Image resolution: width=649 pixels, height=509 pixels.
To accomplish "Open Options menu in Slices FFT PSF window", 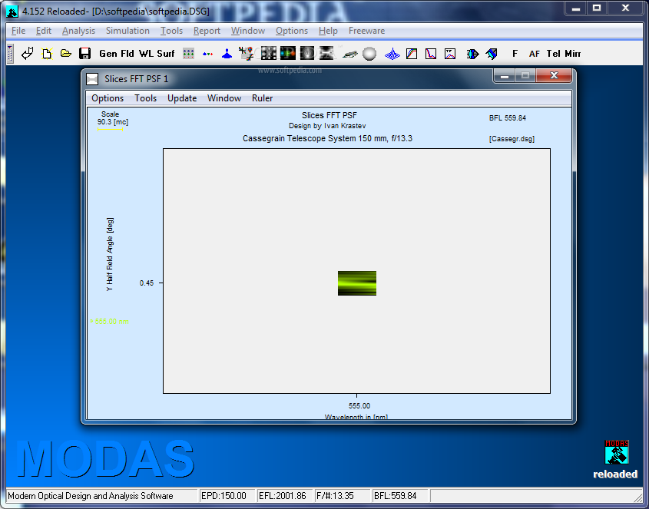I will click(108, 98).
